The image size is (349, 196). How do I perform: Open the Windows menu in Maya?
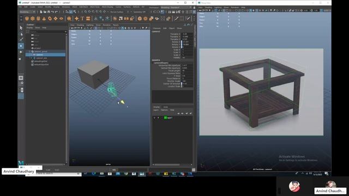[66, 7]
